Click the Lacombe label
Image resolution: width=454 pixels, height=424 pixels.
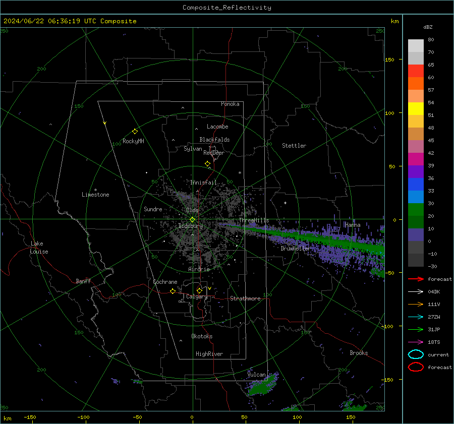[x=217, y=127]
